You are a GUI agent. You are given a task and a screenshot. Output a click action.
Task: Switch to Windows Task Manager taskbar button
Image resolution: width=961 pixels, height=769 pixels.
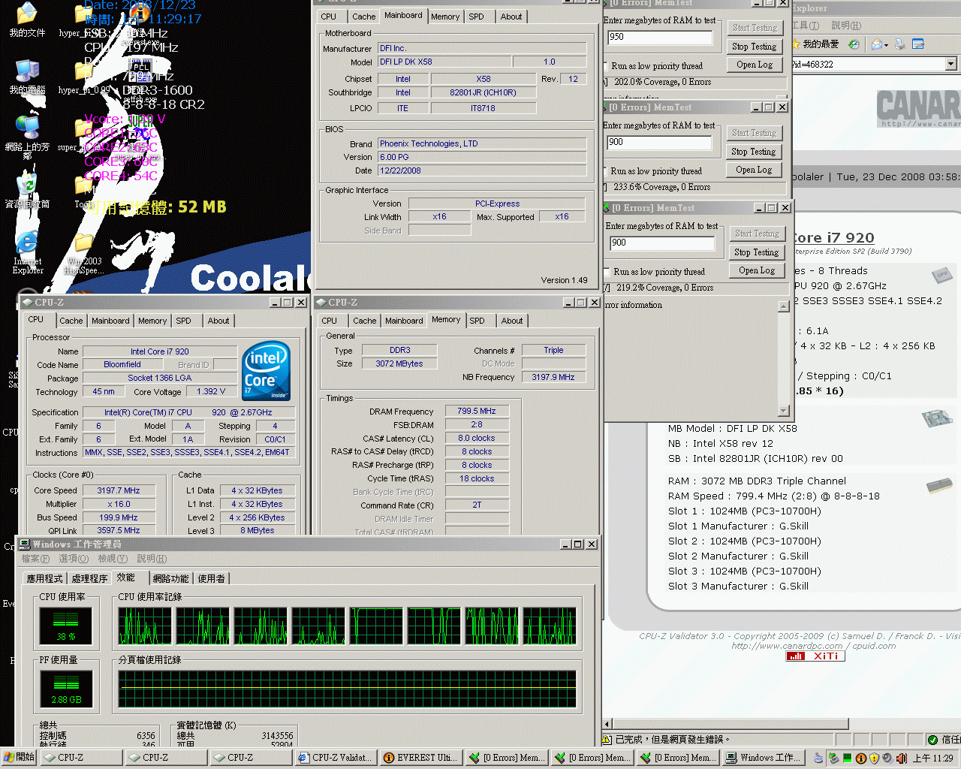pyautogui.click(x=764, y=757)
